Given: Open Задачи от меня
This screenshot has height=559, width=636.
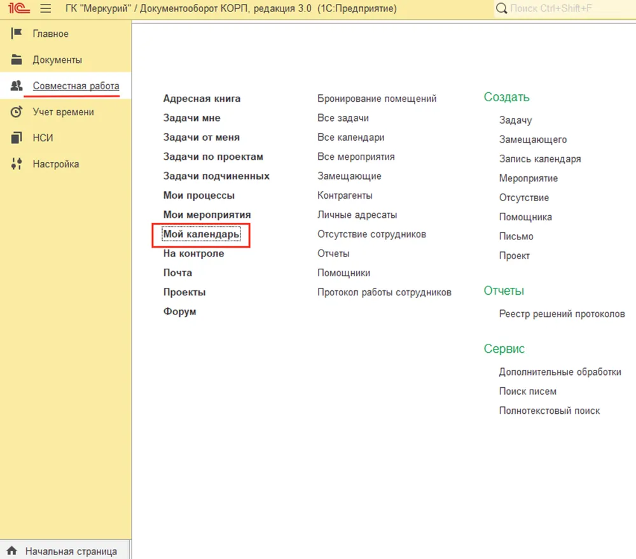Looking at the screenshot, I should point(201,138).
